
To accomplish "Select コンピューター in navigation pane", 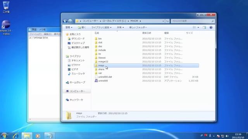I will (x=76, y=91).
